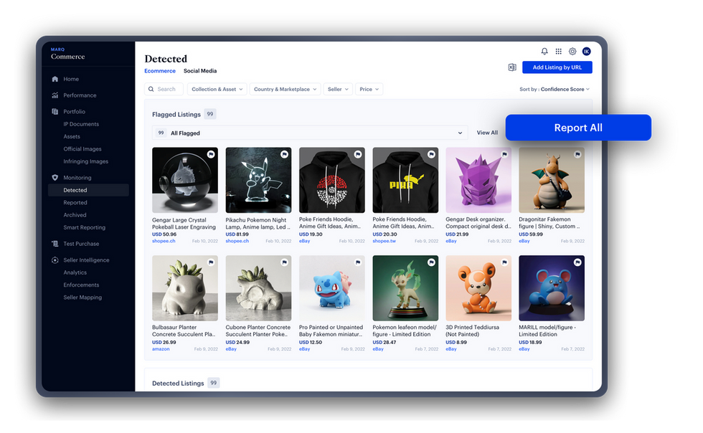Toggle flag on Gengar Large Crystal listing
The height and width of the screenshot is (433, 703).
(x=211, y=154)
